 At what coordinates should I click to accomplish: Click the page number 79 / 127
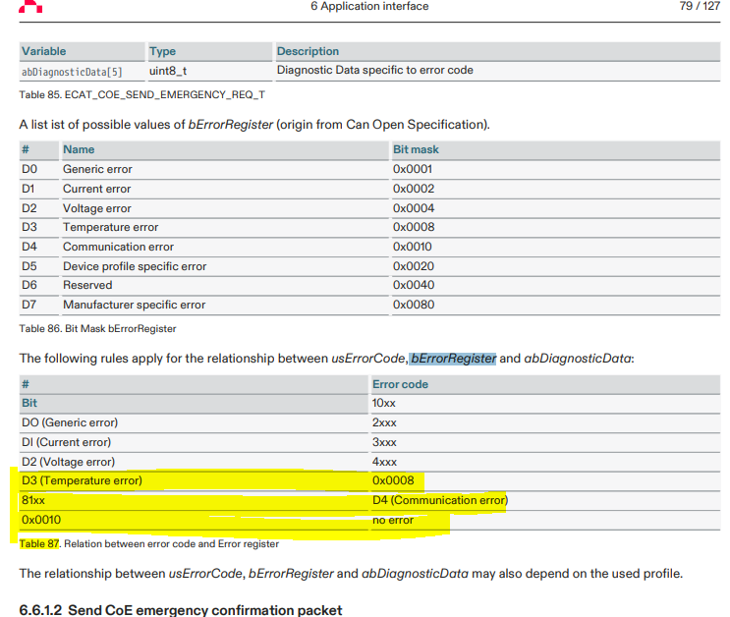700,7
